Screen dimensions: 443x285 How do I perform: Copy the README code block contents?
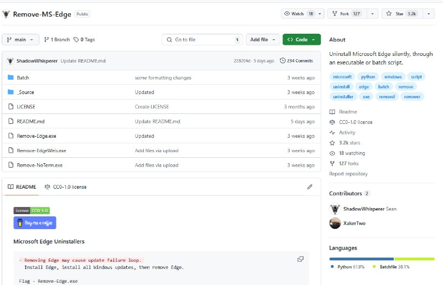[x=301, y=259]
